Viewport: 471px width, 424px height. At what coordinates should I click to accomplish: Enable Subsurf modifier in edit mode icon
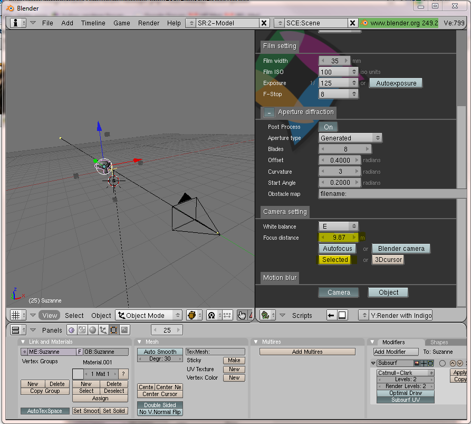tap(430, 363)
